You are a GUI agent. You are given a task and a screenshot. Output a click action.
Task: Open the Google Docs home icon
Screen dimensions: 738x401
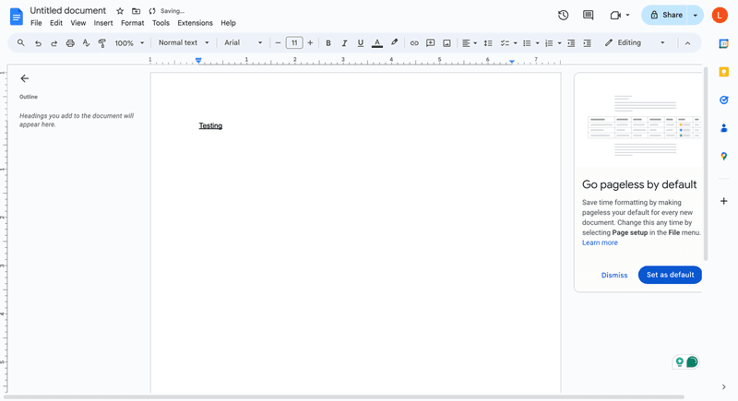[17, 17]
